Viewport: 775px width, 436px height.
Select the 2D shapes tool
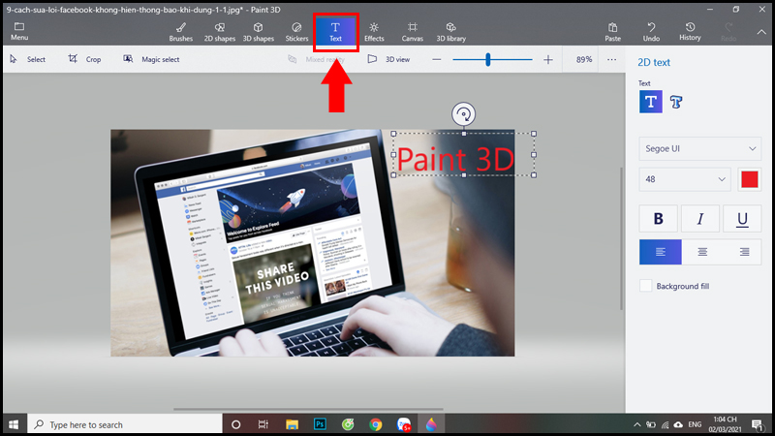click(x=220, y=32)
